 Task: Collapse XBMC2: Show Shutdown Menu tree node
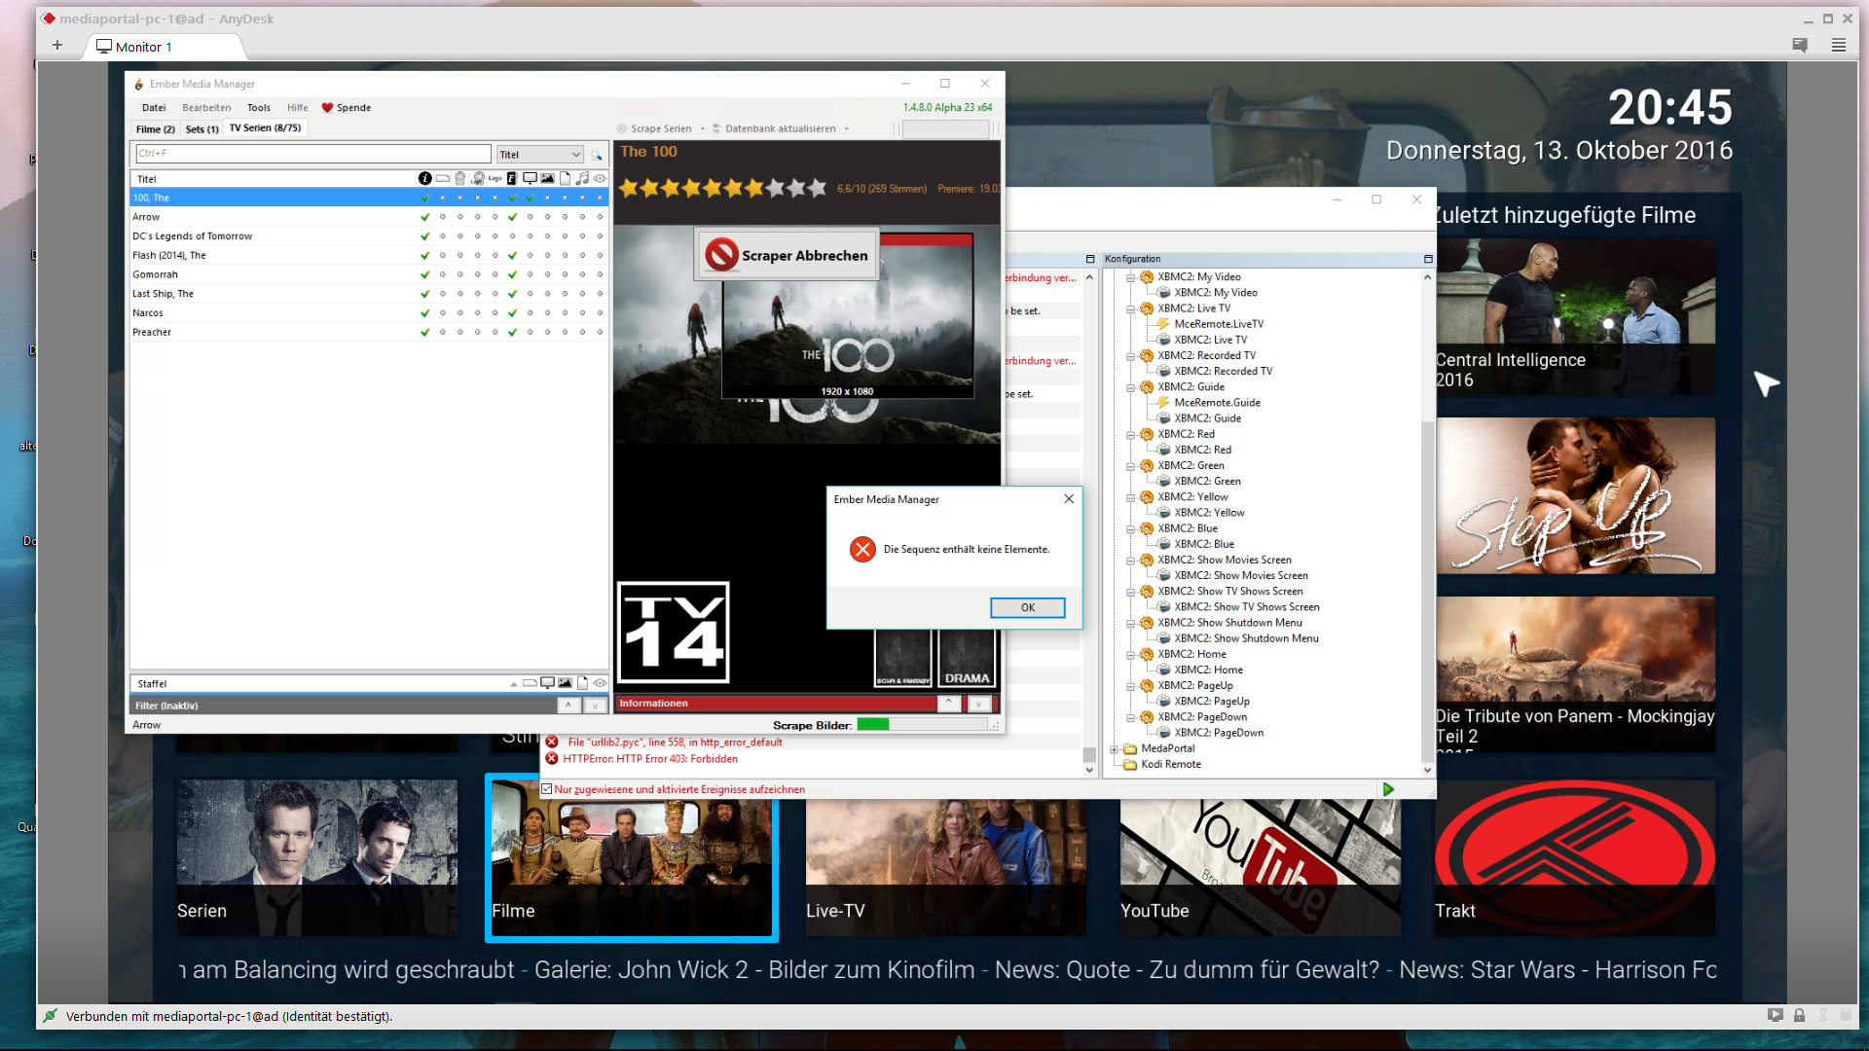pyautogui.click(x=1130, y=623)
